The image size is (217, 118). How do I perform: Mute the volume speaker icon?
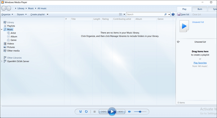click(130, 112)
